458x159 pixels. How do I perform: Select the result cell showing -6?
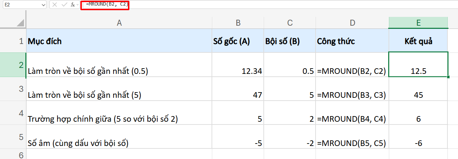click(418, 143)
